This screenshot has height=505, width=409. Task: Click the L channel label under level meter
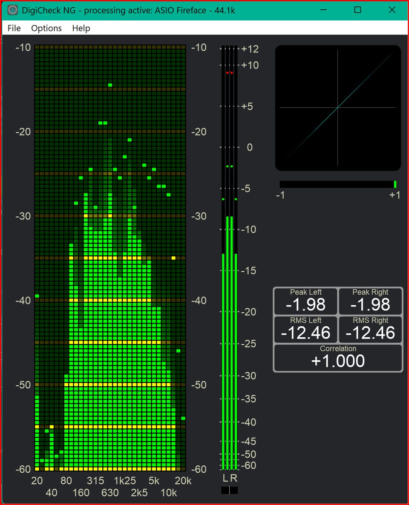(x=225, y=478)
